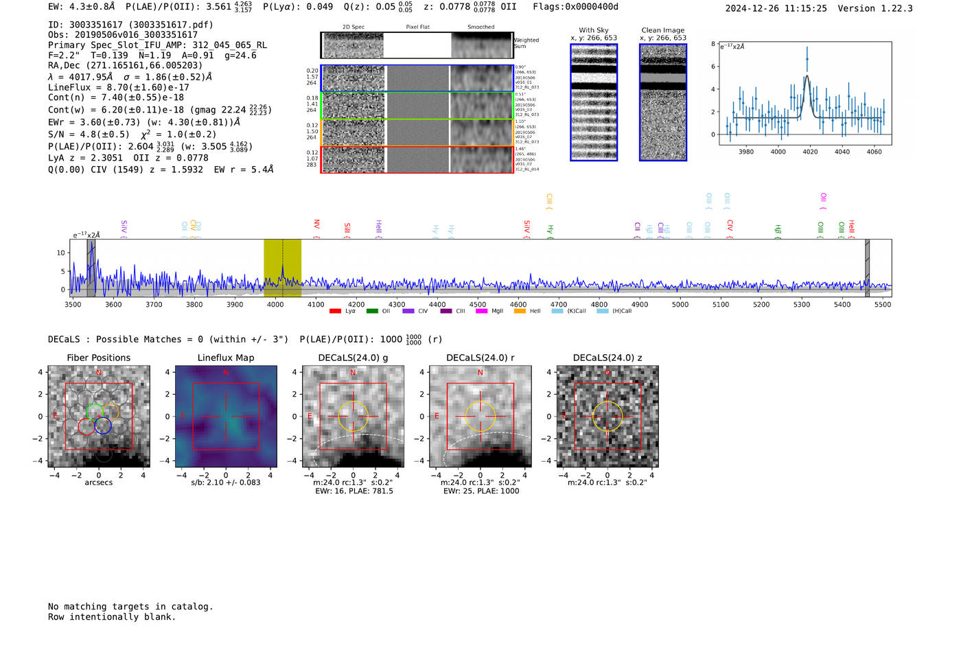
Task: Select the red-bordered fiber 2D spectrum row
Action: click(417, 159)
